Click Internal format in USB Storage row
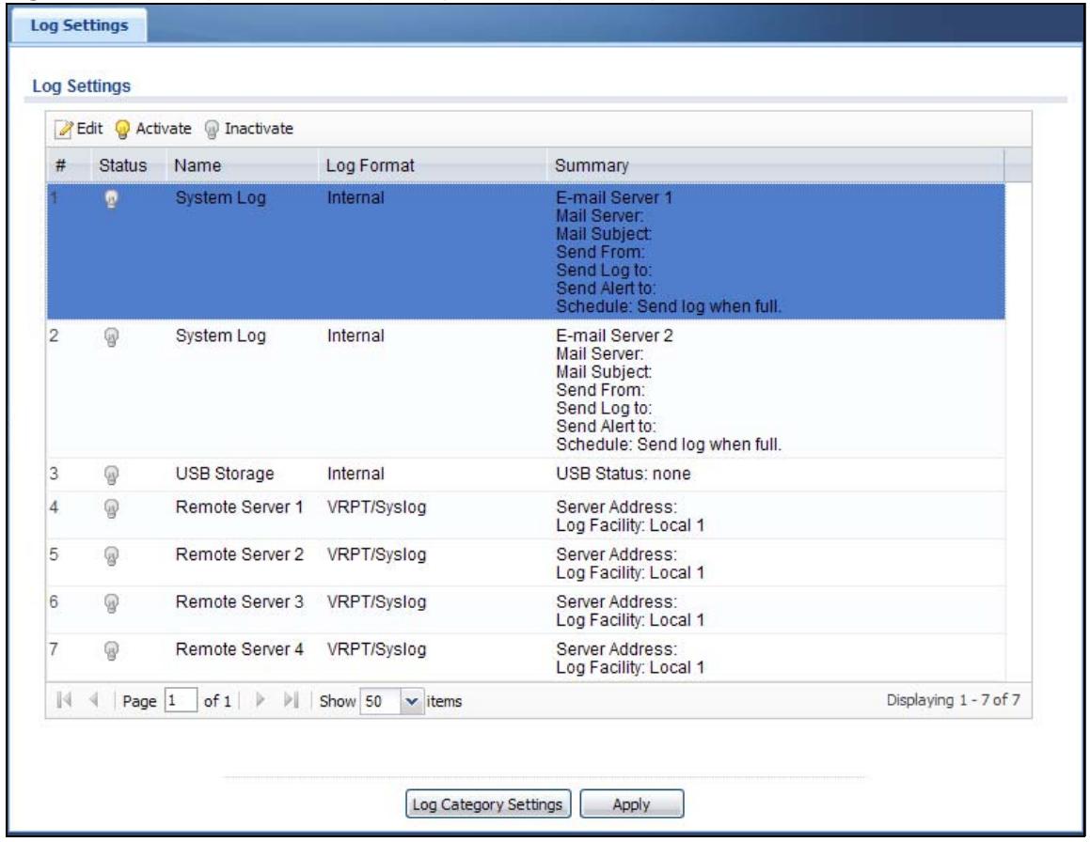Image resolution: width=1090 pixels, height=842 pixels. click(x=355, y=474)
